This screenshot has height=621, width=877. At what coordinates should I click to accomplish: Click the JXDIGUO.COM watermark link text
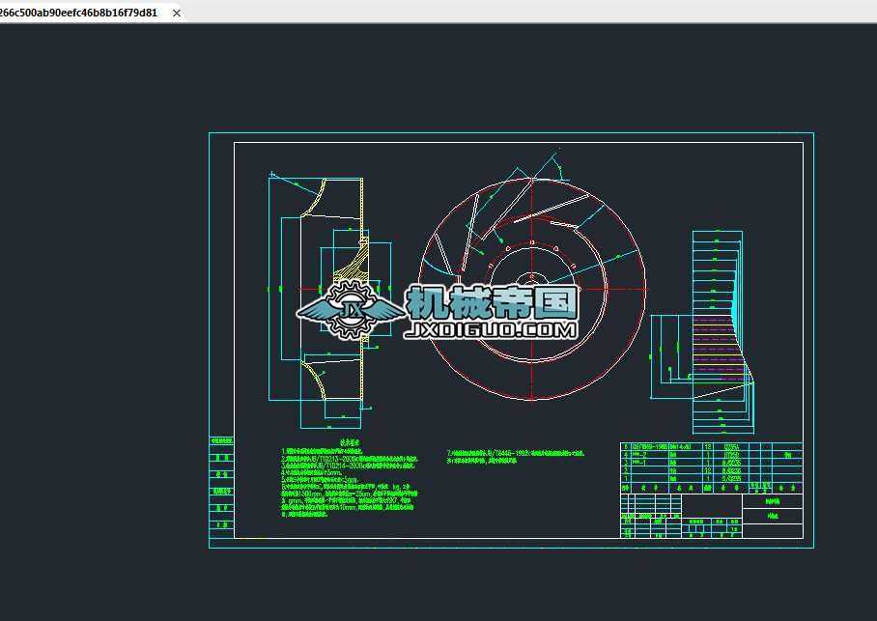[x=490, y=327]
